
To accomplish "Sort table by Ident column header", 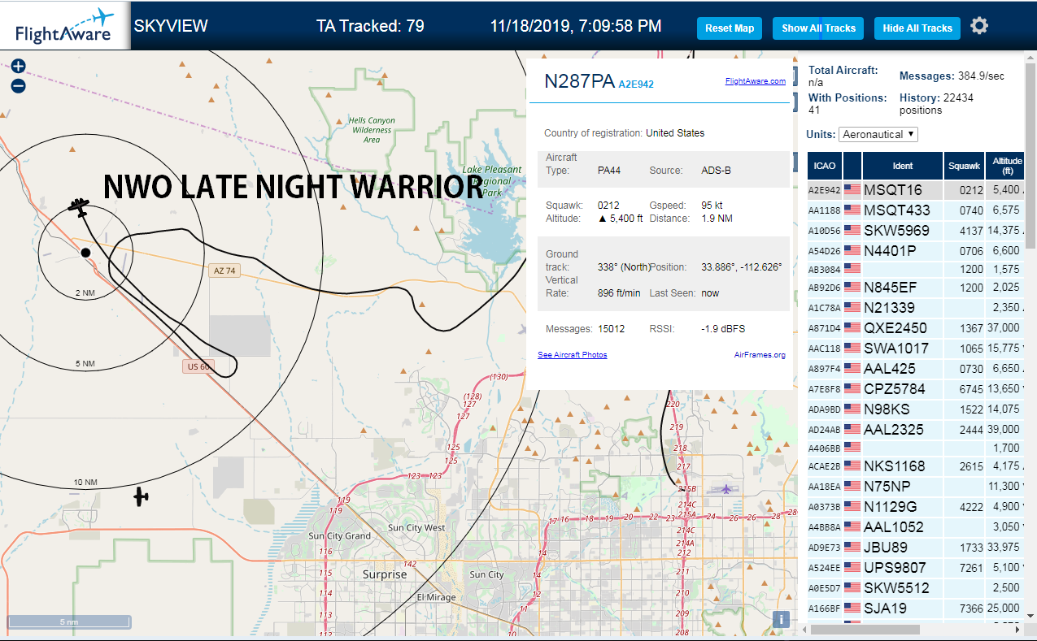I will coord(903,166).
